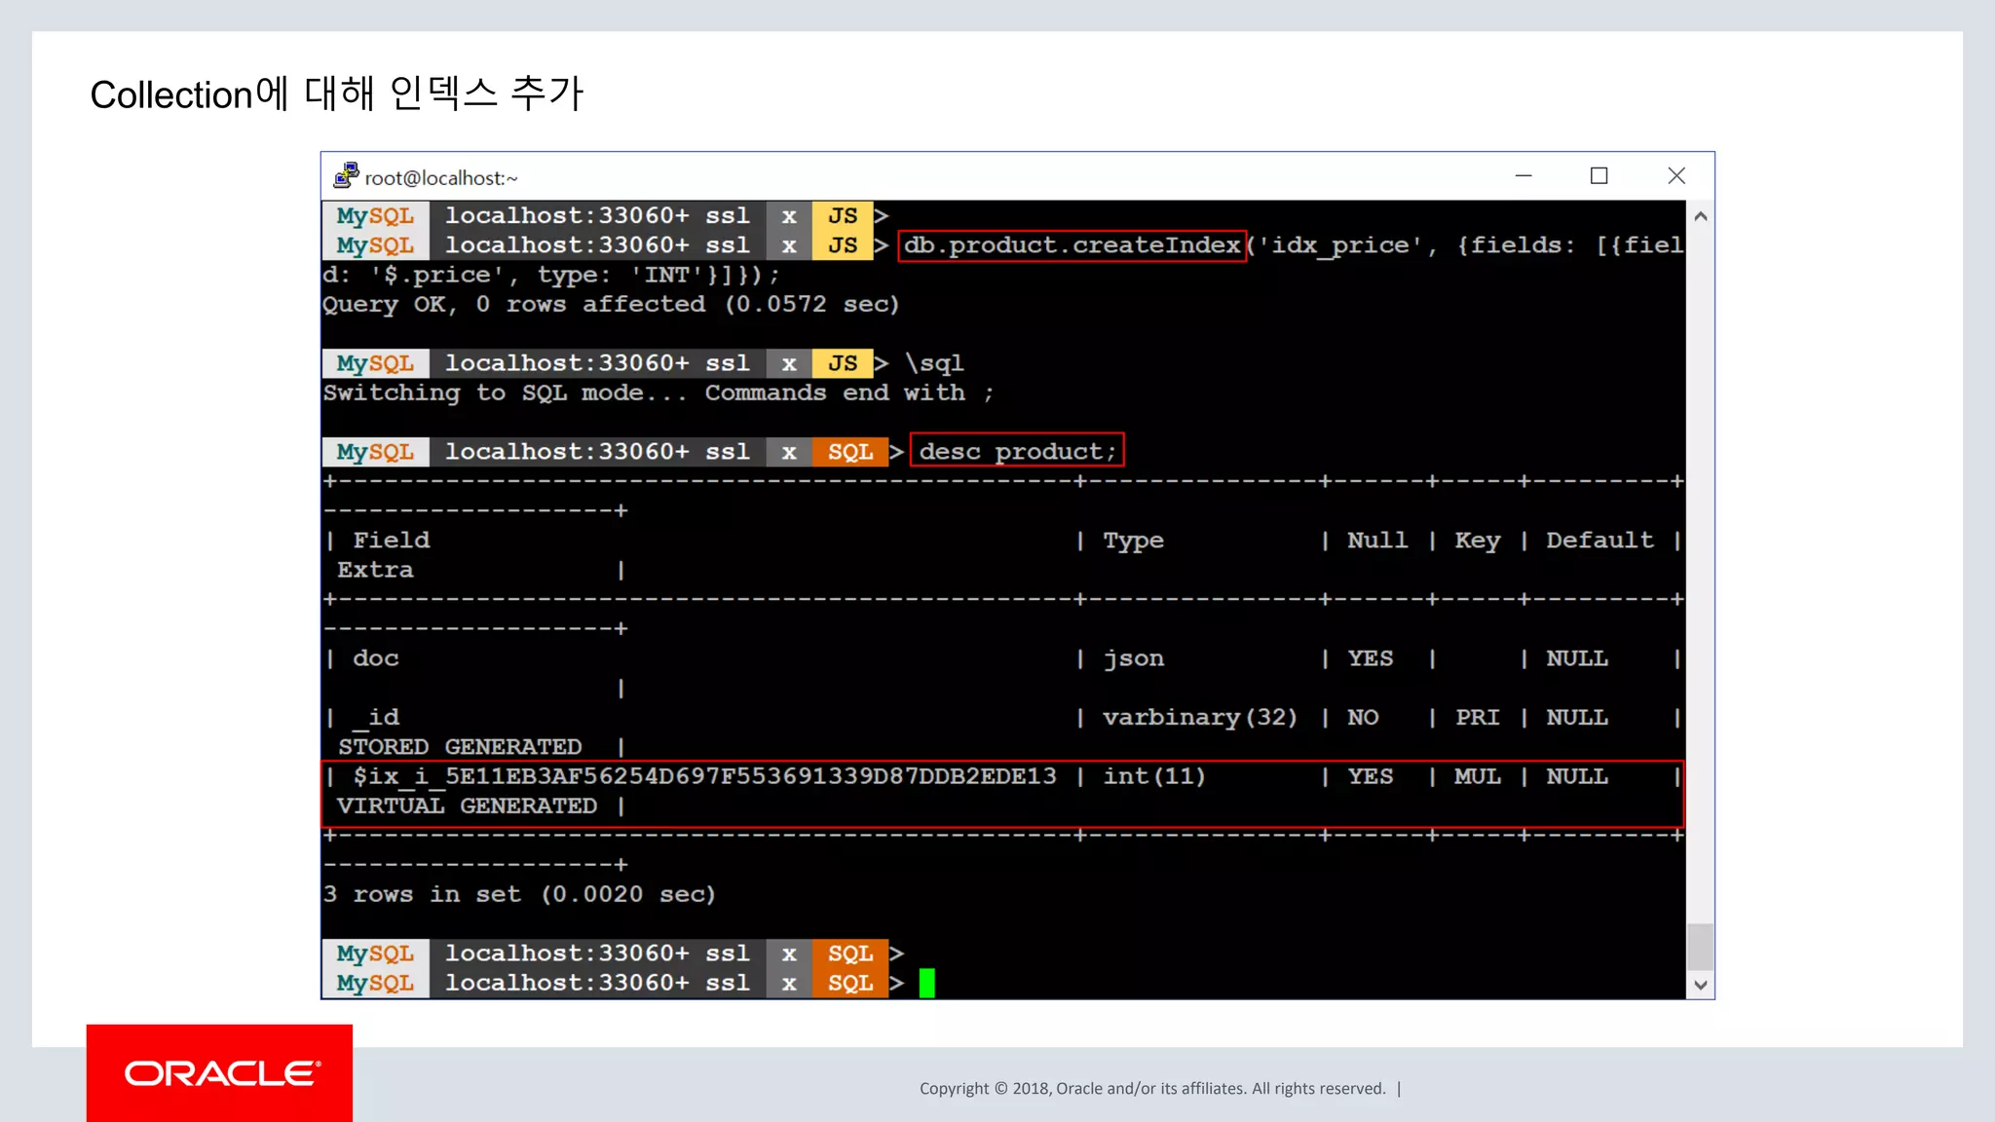Click the terminal scrollbar up arrow
The image size is (1995, 1122).
(1700, 216)
